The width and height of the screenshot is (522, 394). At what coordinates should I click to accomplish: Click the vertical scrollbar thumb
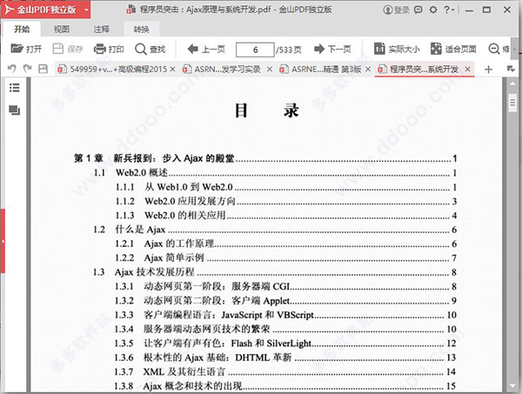click(512, 104)
